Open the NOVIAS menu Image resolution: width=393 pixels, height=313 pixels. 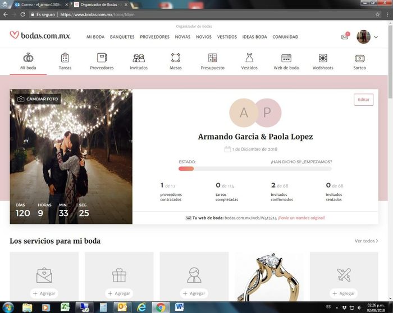click(x=182, y=37)
